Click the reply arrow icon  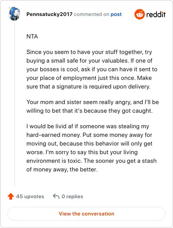(x=56, y=196)
